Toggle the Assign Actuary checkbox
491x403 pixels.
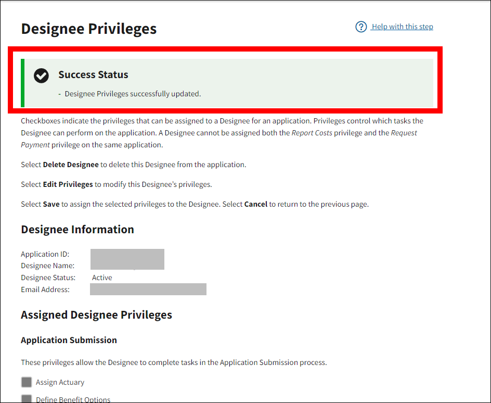click(x=27, y=383)
